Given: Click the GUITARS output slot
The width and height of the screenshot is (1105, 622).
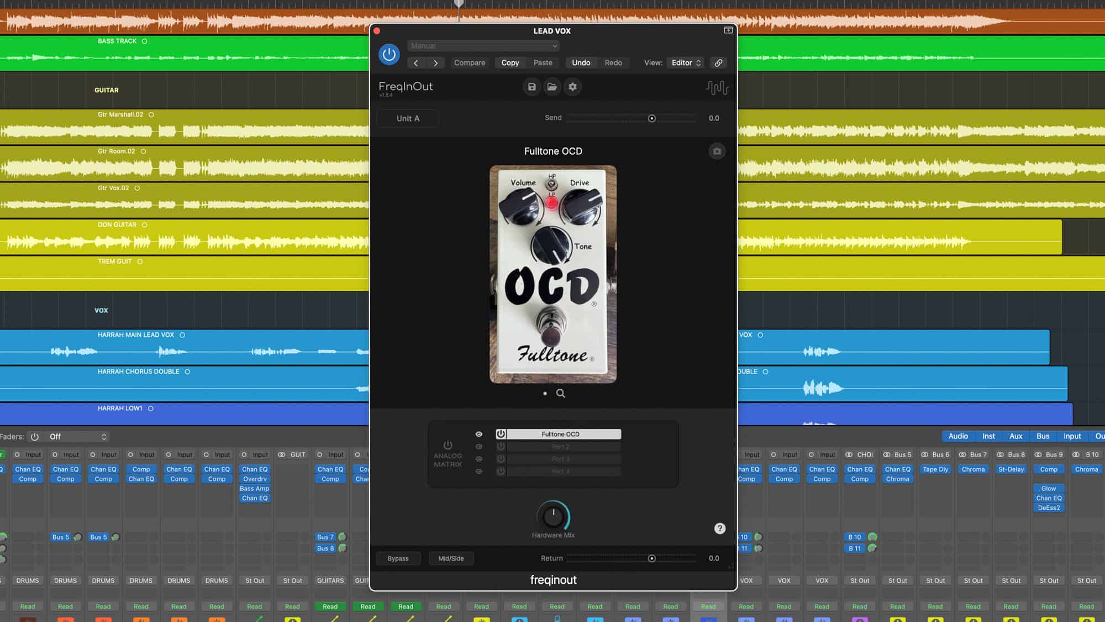Looking at the screenshot, I should [330, 581].
